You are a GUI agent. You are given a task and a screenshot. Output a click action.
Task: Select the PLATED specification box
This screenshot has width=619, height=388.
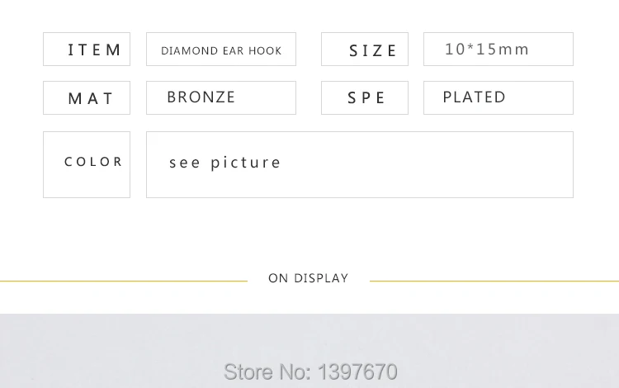pyautogui.click(x=499, y=98)
